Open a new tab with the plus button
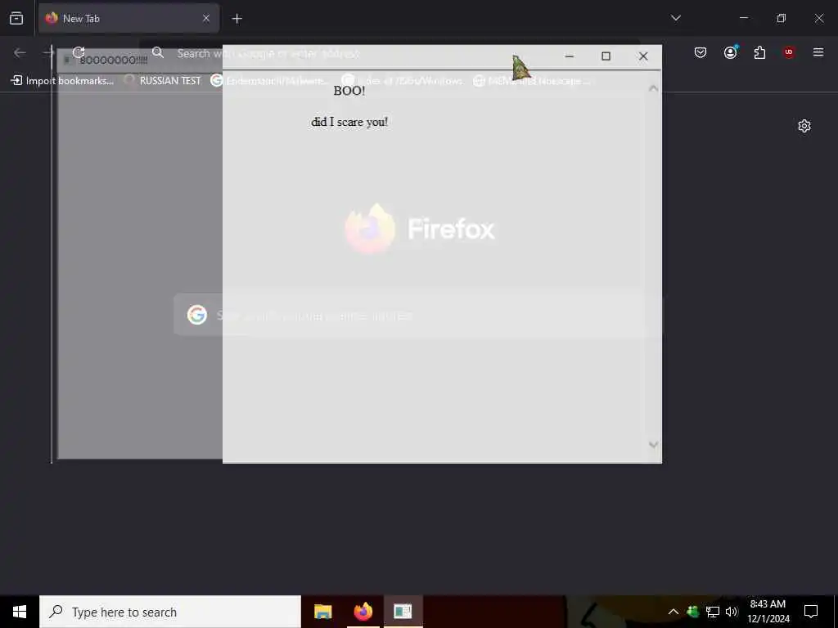Screen dimensions: 838x628 237,19
